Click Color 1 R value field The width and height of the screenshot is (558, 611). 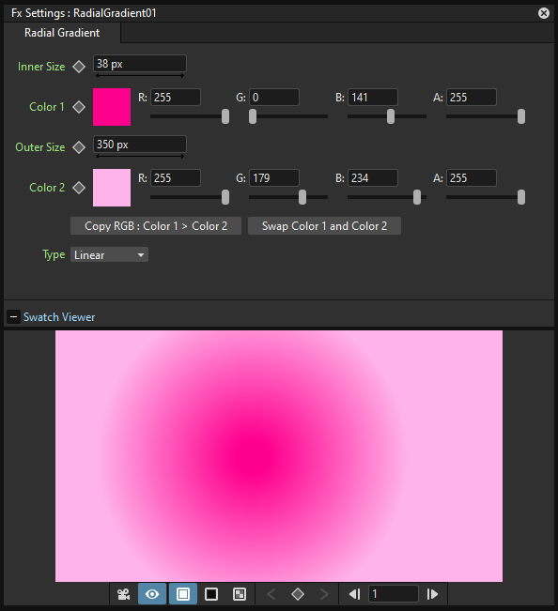coord(176,97)
